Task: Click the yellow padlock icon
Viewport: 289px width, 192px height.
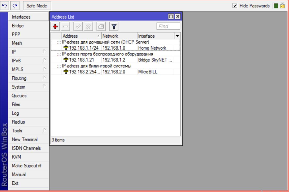Action: tap(282, 6)
